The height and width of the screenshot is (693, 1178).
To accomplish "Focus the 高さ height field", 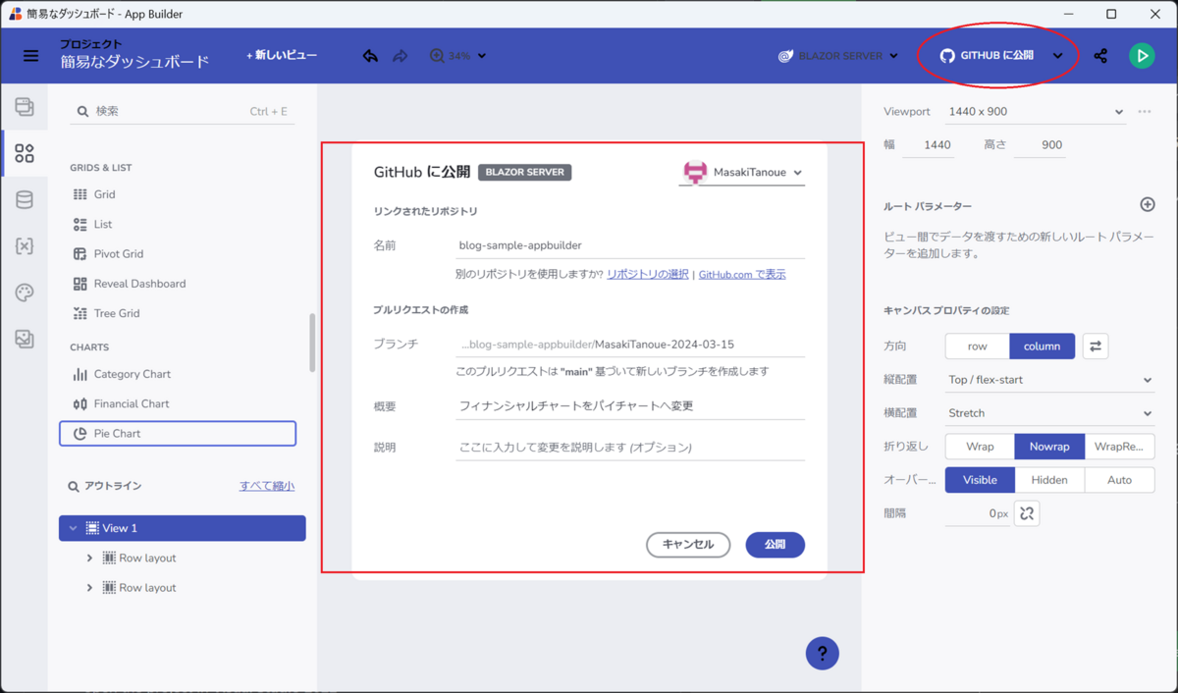I will point(1039,144).
